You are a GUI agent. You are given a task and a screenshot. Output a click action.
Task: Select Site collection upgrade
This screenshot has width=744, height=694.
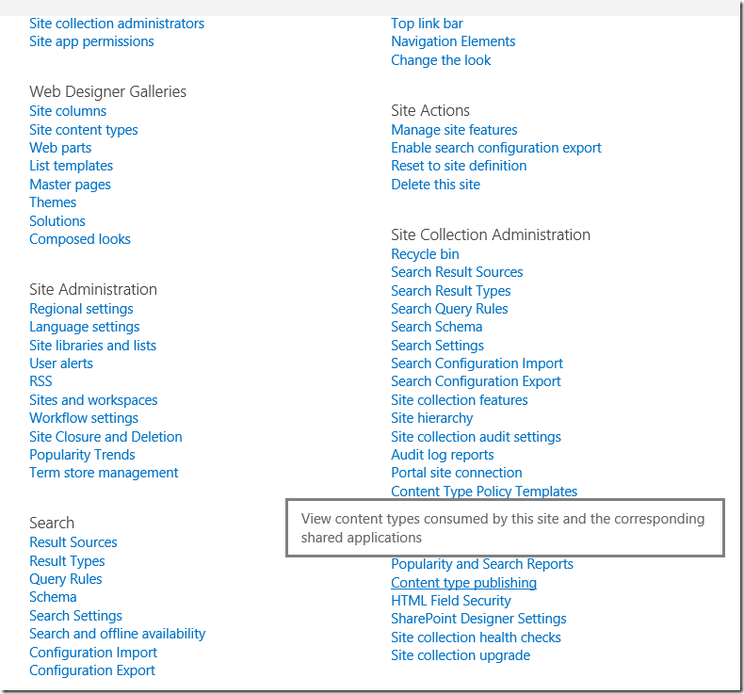pyautogui.click(x=461, y=655)
